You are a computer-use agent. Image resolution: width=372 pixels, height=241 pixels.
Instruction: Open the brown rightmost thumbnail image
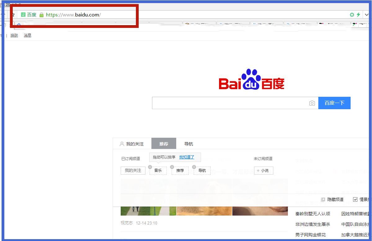260,197
